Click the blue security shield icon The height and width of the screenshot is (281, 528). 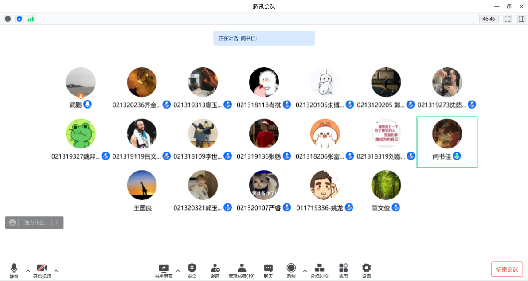(19, 19)
